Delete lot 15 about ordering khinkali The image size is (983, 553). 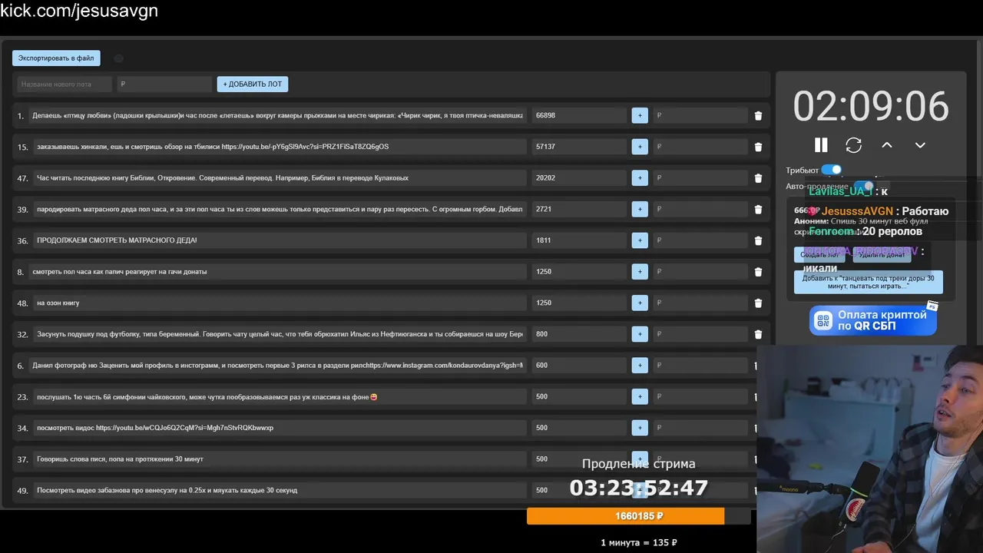click(759, 147)
